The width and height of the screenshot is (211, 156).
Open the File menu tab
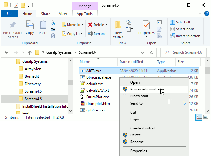[9, 14]
